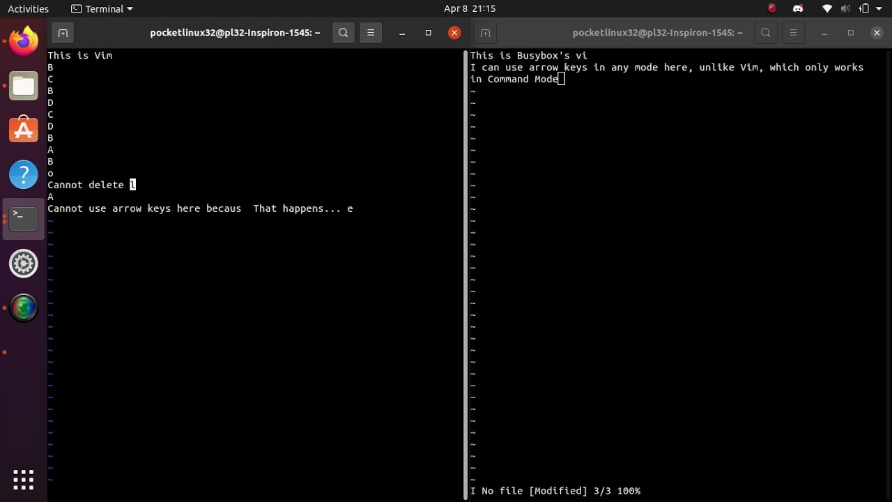
Task: Launch the green globe dock app
Action: point(24,307)
